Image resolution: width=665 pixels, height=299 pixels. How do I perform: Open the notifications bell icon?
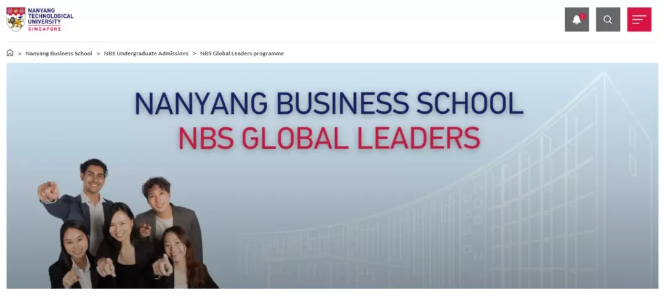pos(577,20)
